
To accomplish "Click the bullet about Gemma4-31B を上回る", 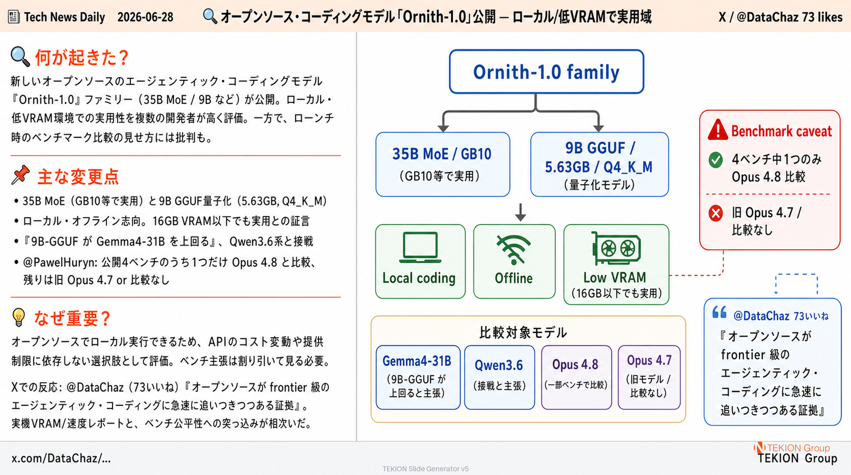I will [x=164, y=242].
